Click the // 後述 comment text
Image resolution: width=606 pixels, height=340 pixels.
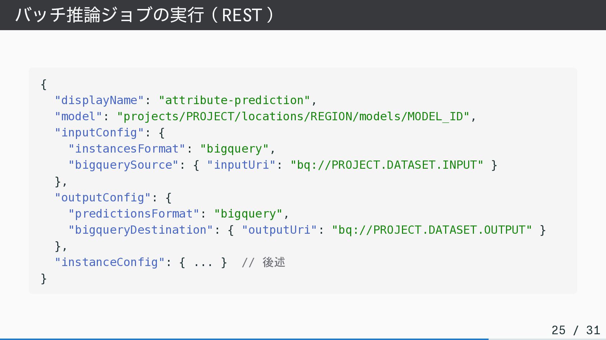click(264, 262)
